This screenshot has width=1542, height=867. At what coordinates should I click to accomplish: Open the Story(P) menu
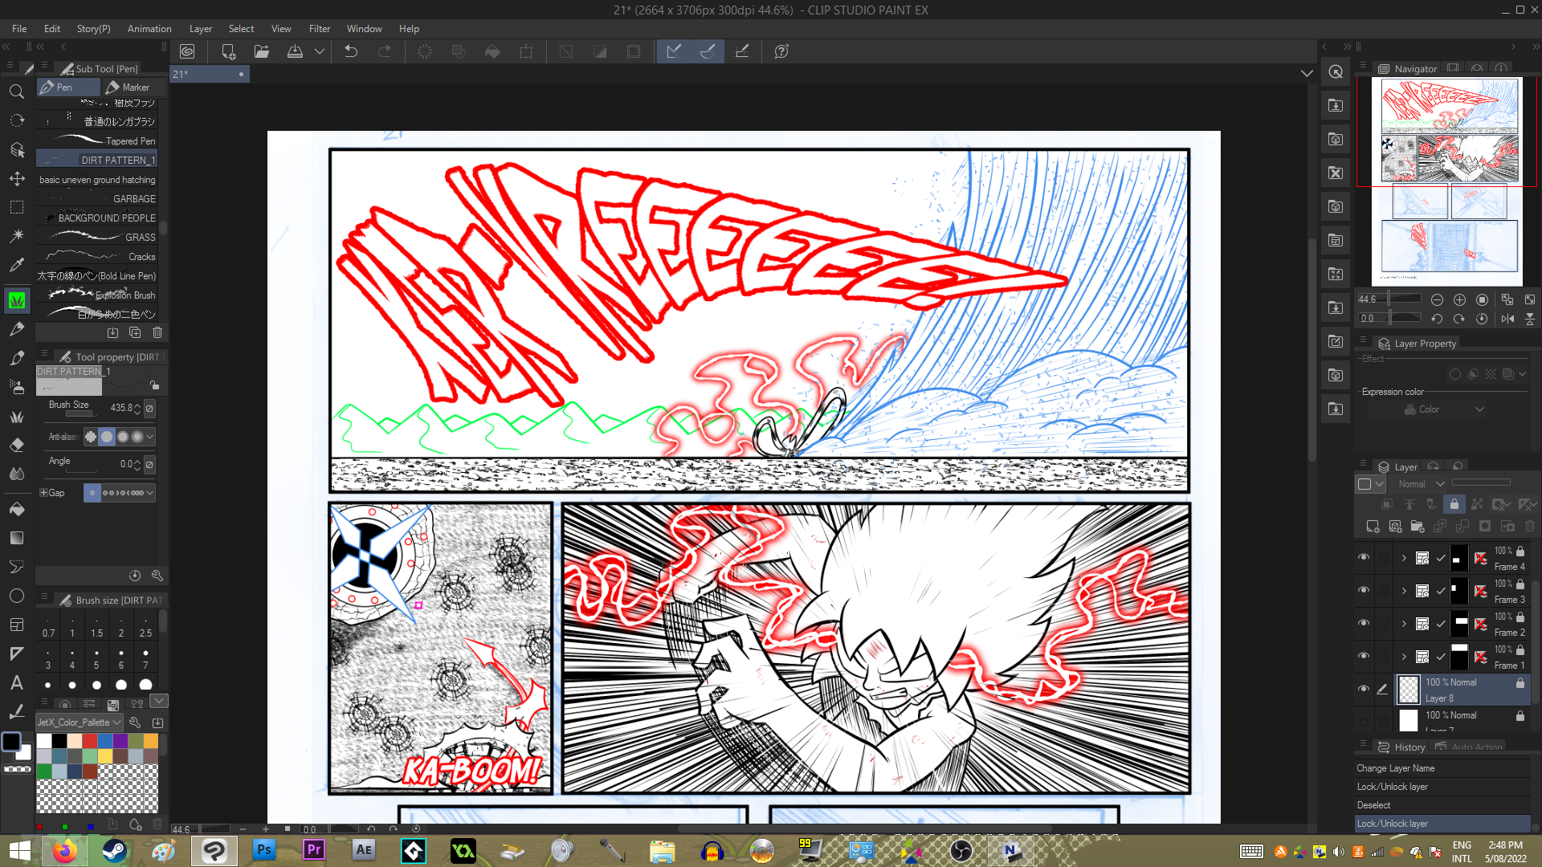tap(93, 29)
